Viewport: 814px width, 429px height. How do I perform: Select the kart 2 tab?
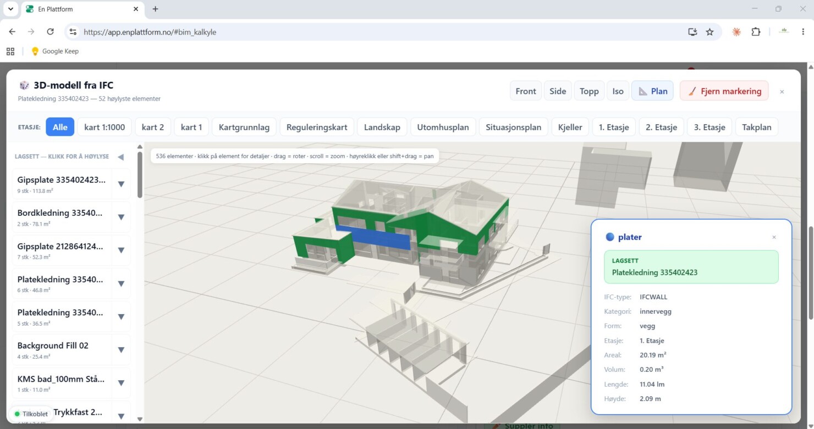pyautogui.click(x=153, y=127)
